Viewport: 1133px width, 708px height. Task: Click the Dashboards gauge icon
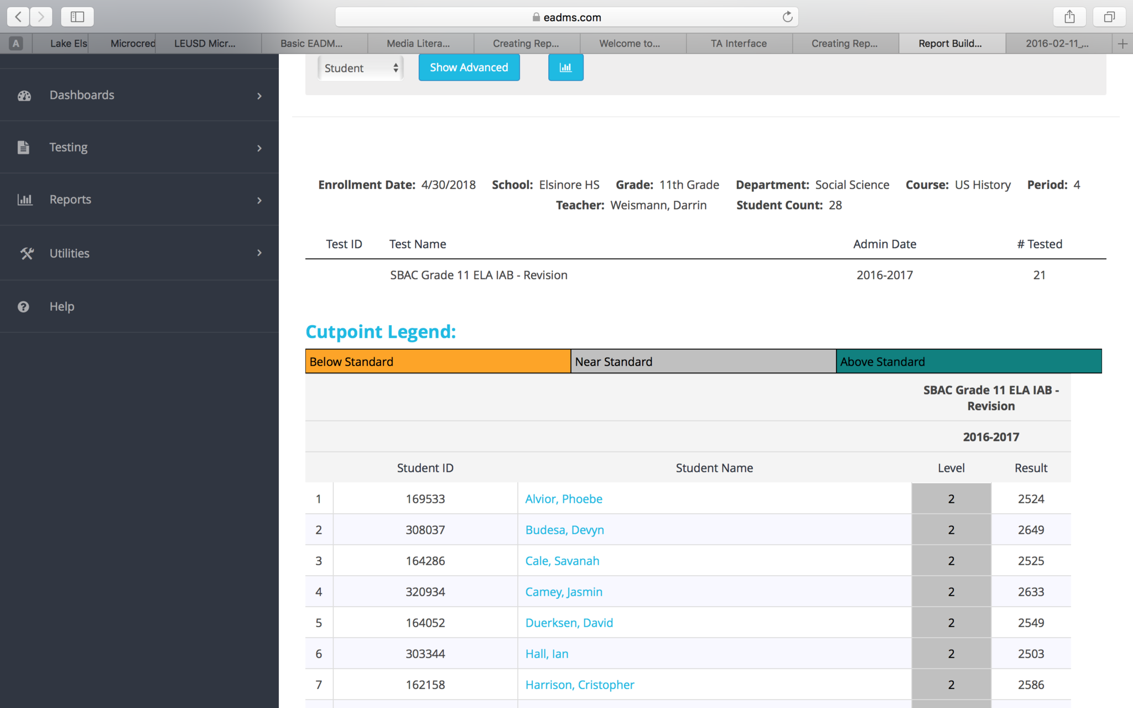(24, 96)
